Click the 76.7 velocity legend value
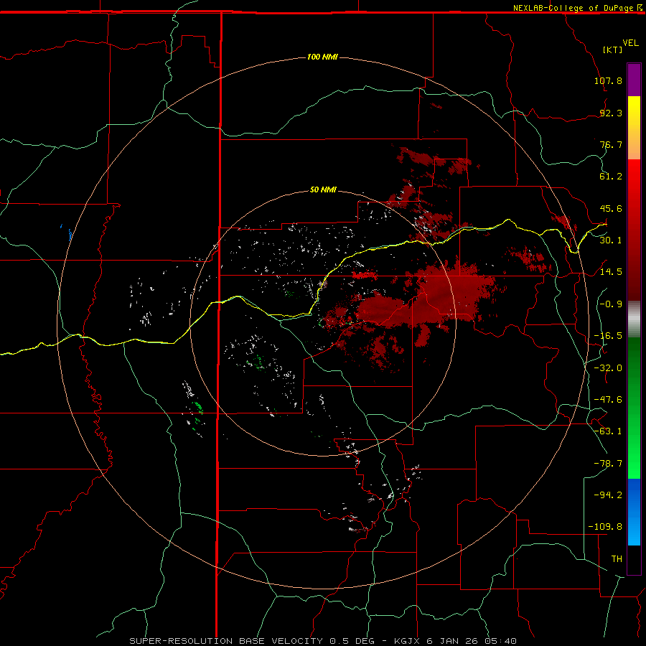Viewport: 646px width, 646px height. 611,144
